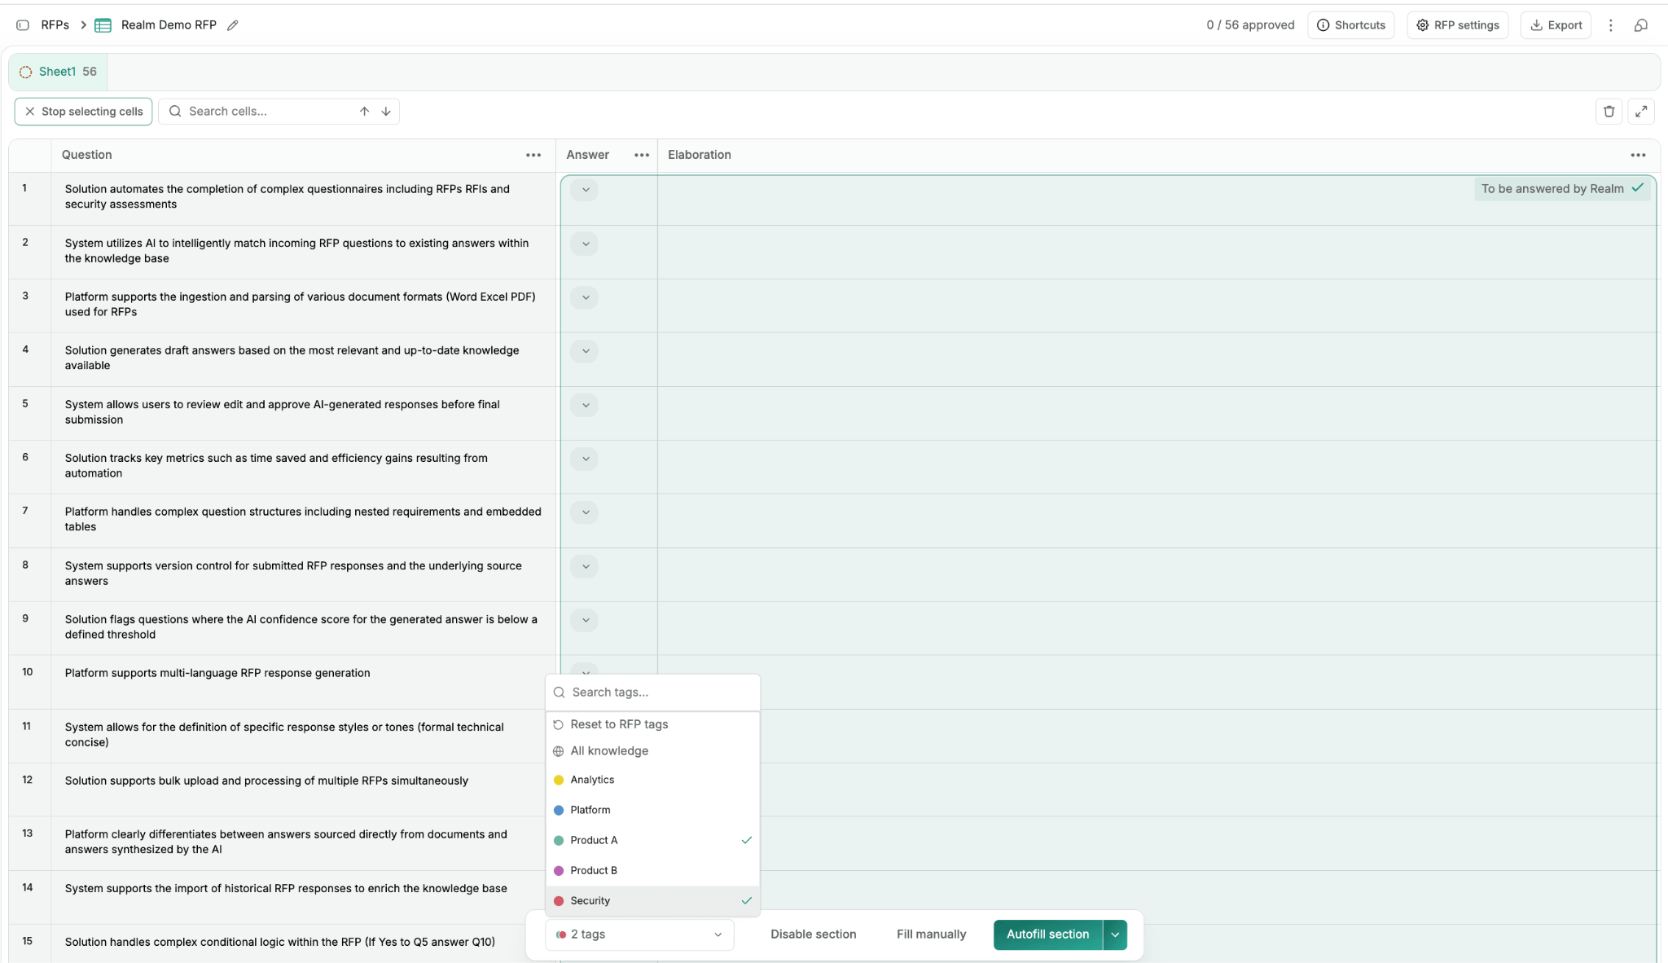The image size is (1668, 963).
Task: Open answer dropdown for row 6
Action: (585, 459)
